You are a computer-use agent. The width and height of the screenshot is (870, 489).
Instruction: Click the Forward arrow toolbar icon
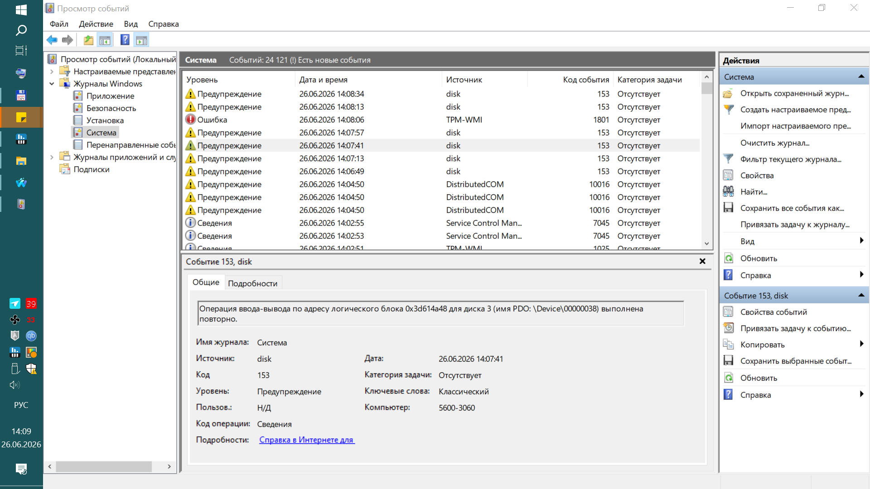pyautogui.click(x=68, y=40)
